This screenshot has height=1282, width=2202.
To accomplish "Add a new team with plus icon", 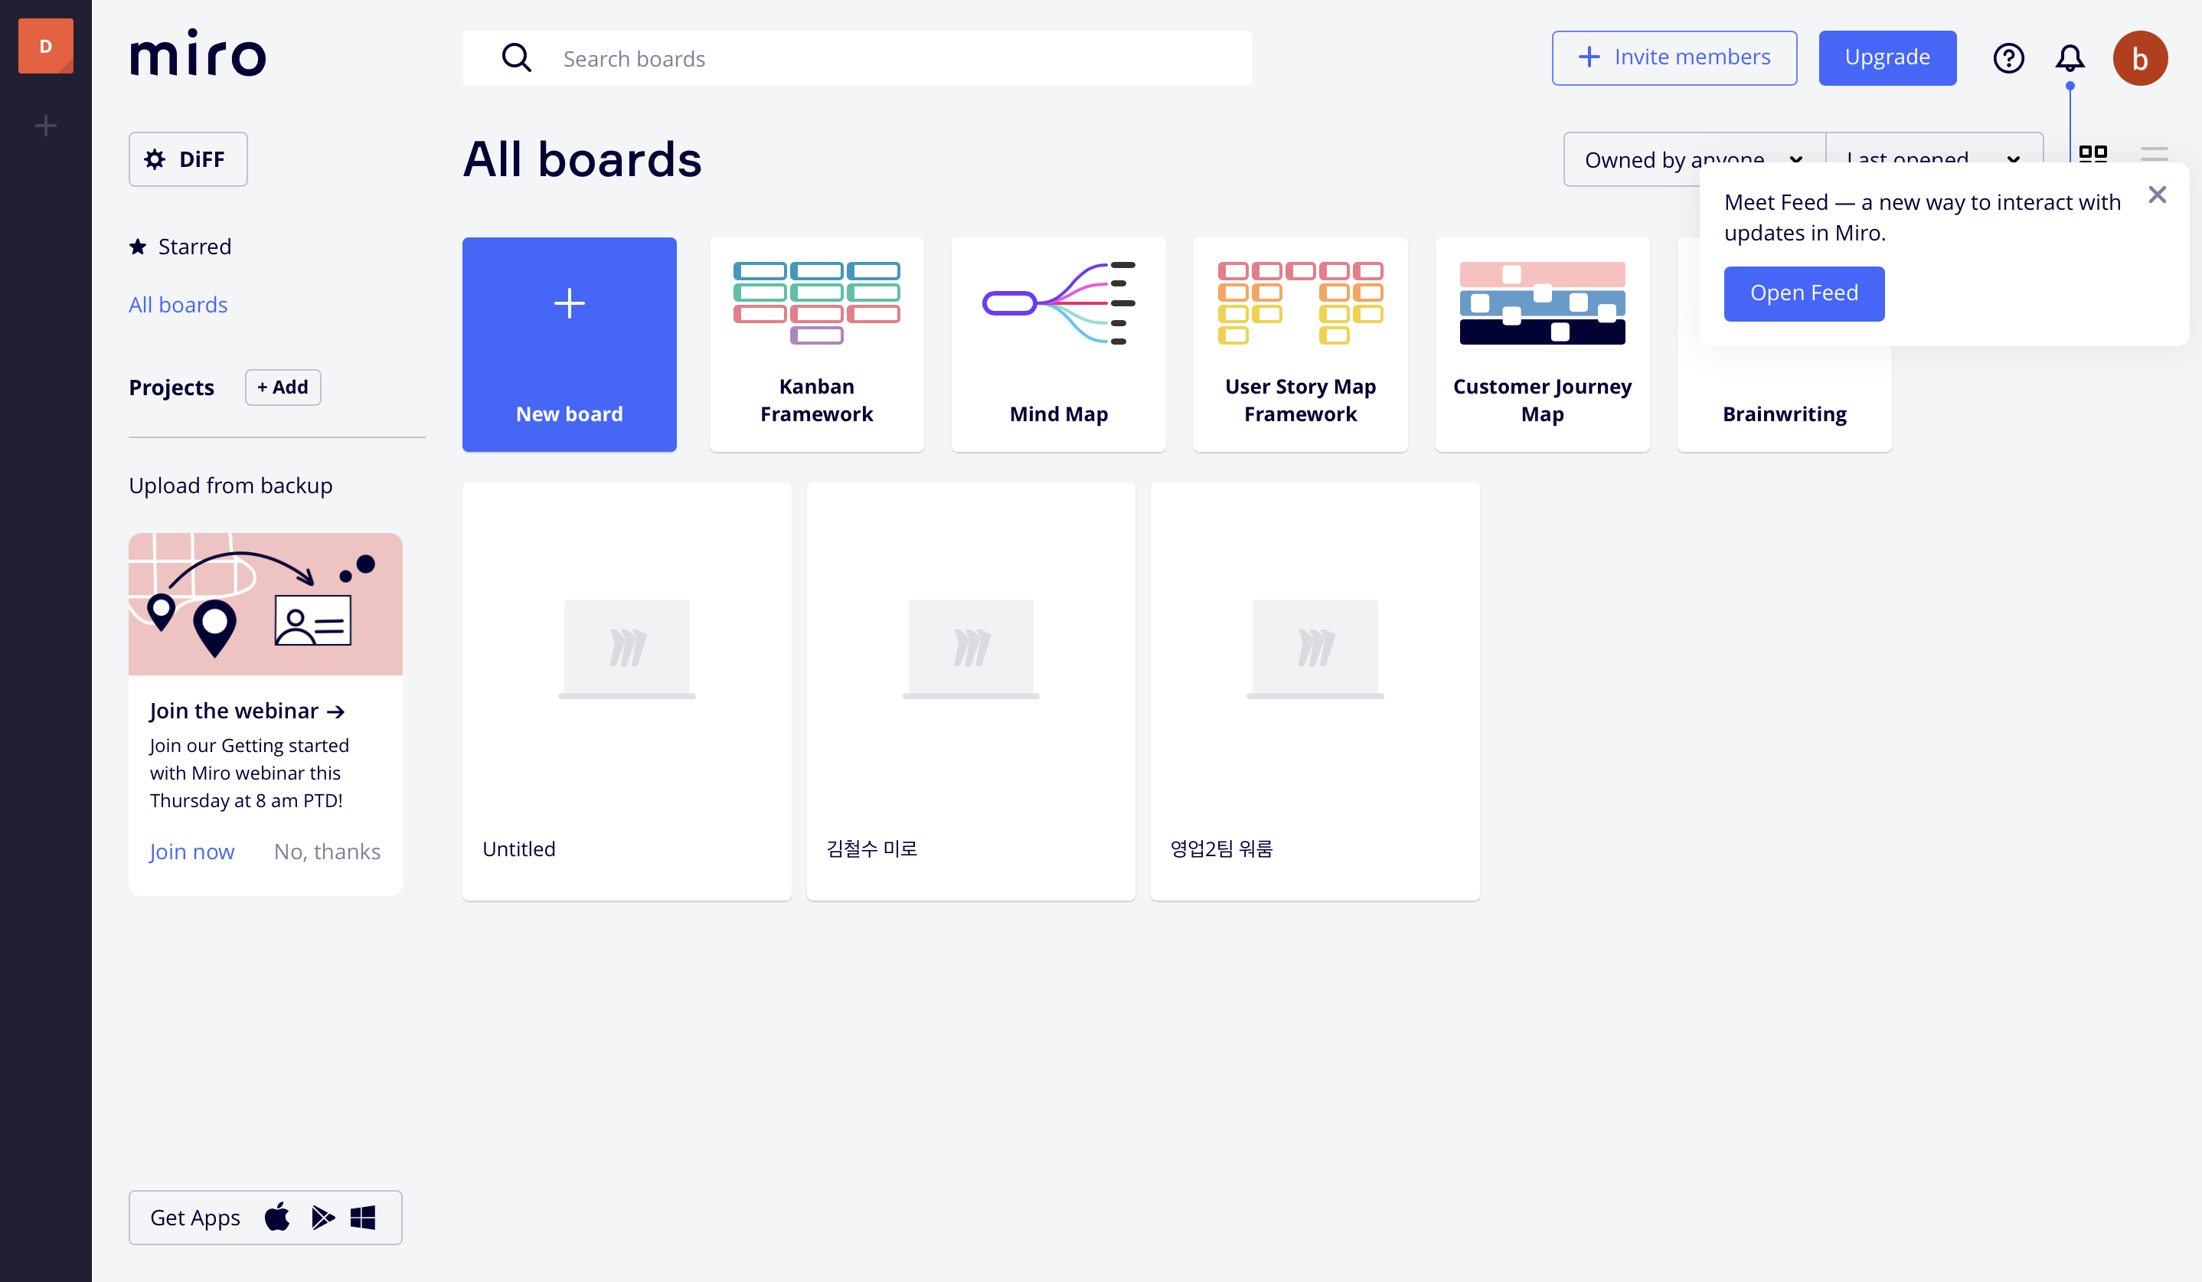I will 45,126.
